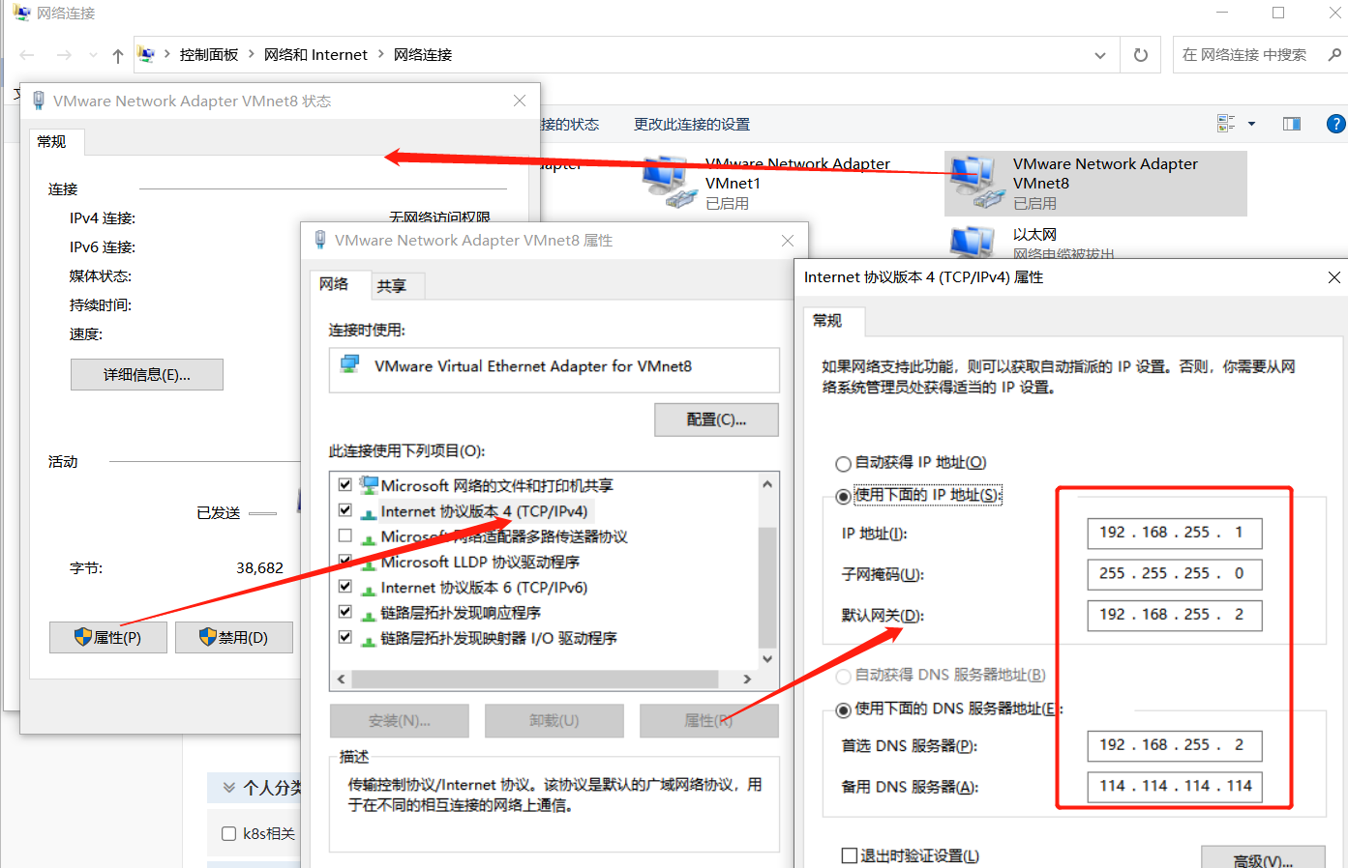Toggle the preview pane icon

1292,124
